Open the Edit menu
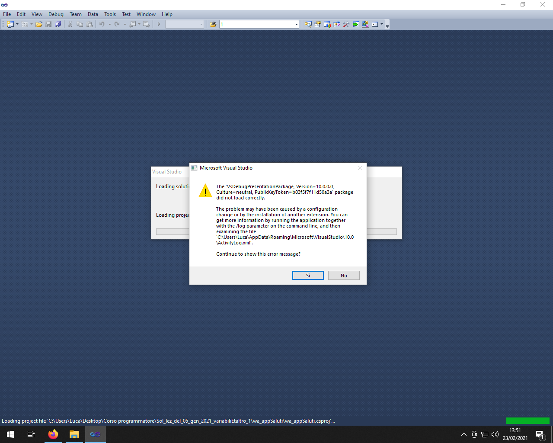 (21, 14)
